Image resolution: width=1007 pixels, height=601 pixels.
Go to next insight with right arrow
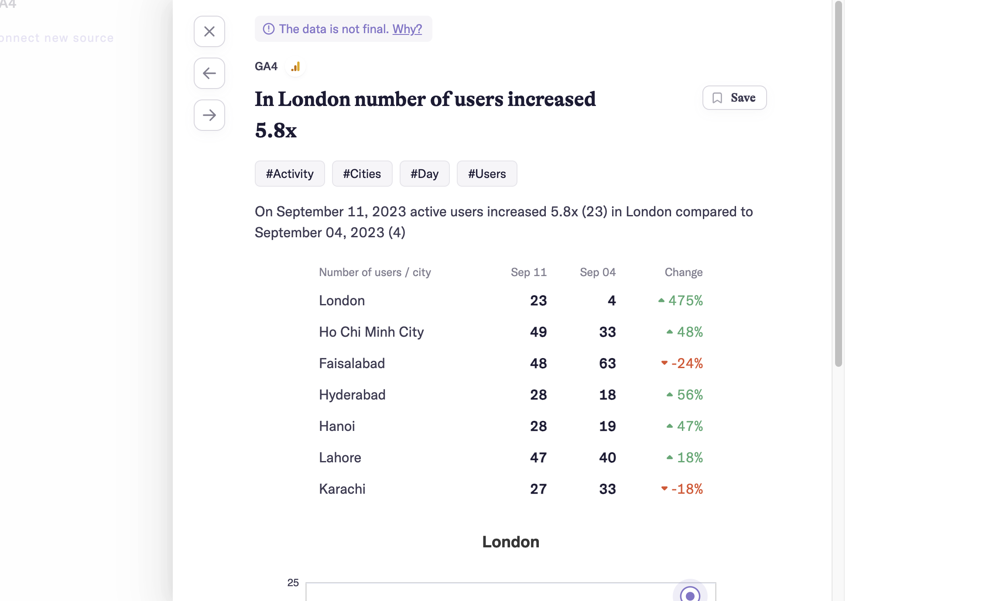(209, 115)
